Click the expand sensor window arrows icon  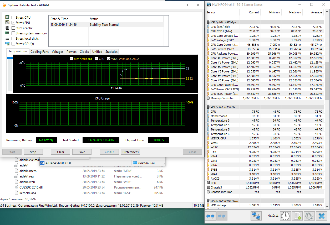coord(210,216)
